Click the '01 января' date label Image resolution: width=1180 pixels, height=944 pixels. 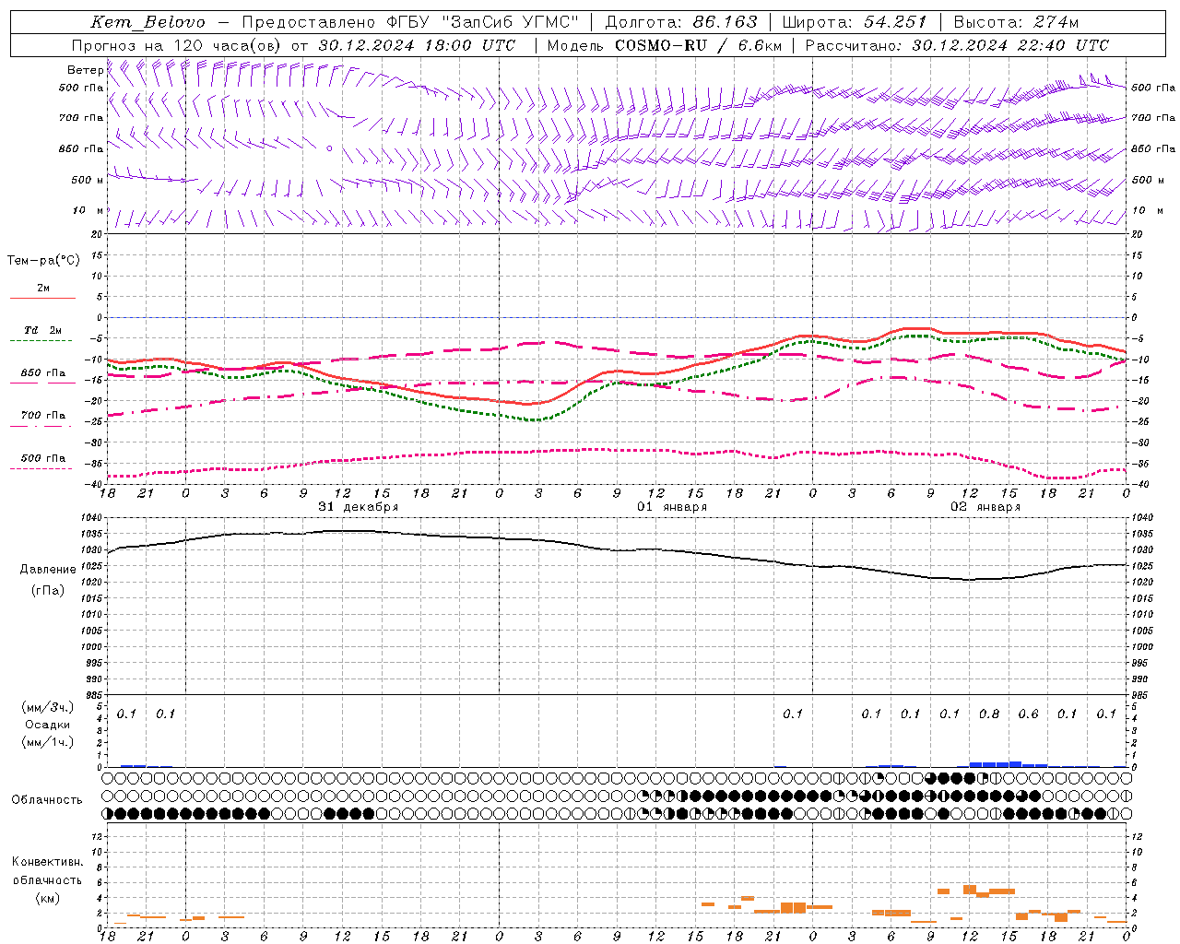(x=672, y=506)
